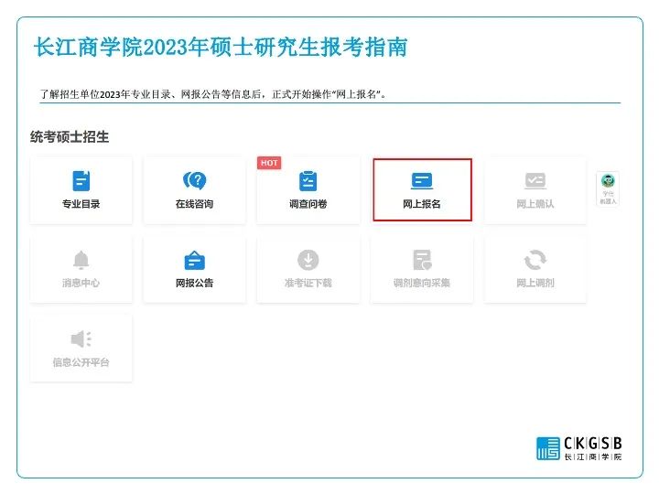Image resolution: width=659 pixels, height=494 pixels.
Task: Open the 调查问卷 clipboard icon
Action: (308, 181)
